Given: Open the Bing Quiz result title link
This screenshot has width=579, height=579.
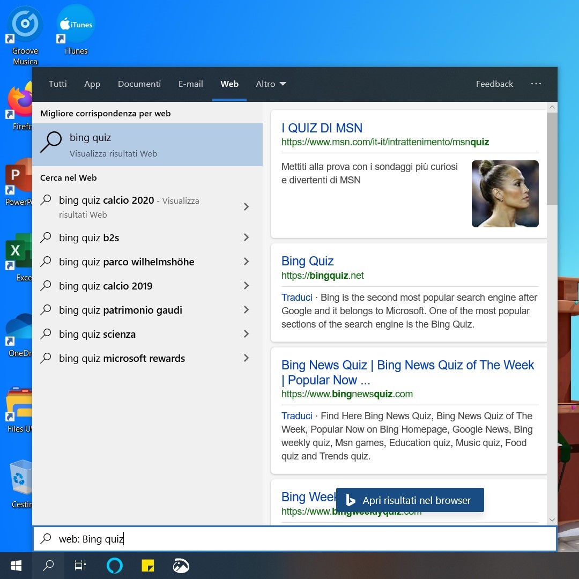Looking at the screenshot, I should click(307, 261).
